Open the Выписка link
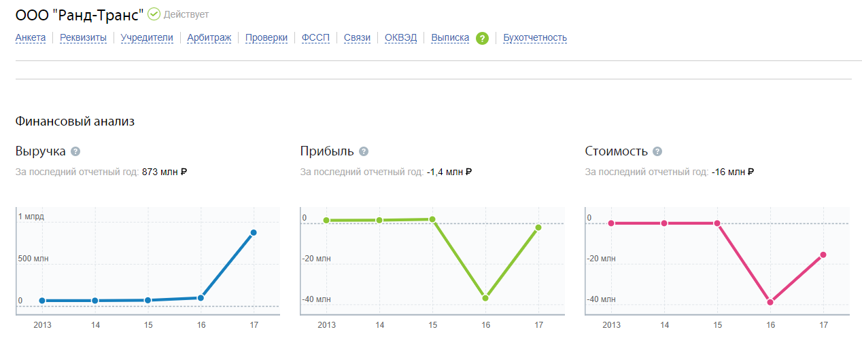 (x=450, y=38)
